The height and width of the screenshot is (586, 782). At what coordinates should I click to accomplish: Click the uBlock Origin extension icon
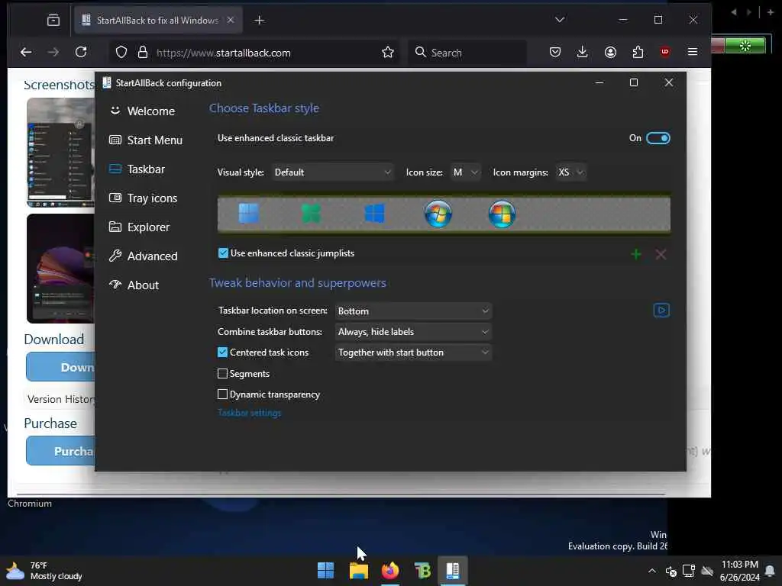665,53
